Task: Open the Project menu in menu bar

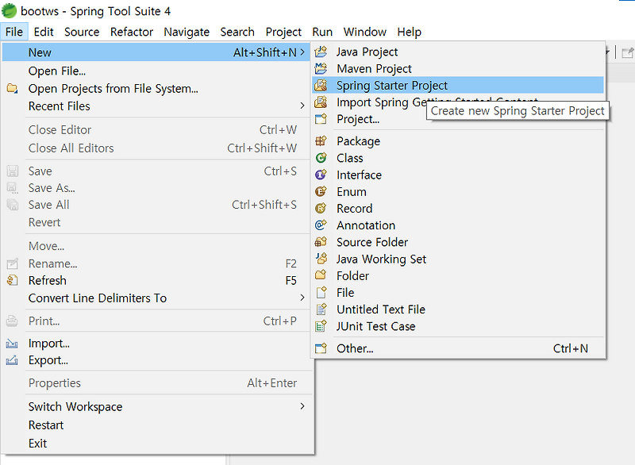Action: 283,33
